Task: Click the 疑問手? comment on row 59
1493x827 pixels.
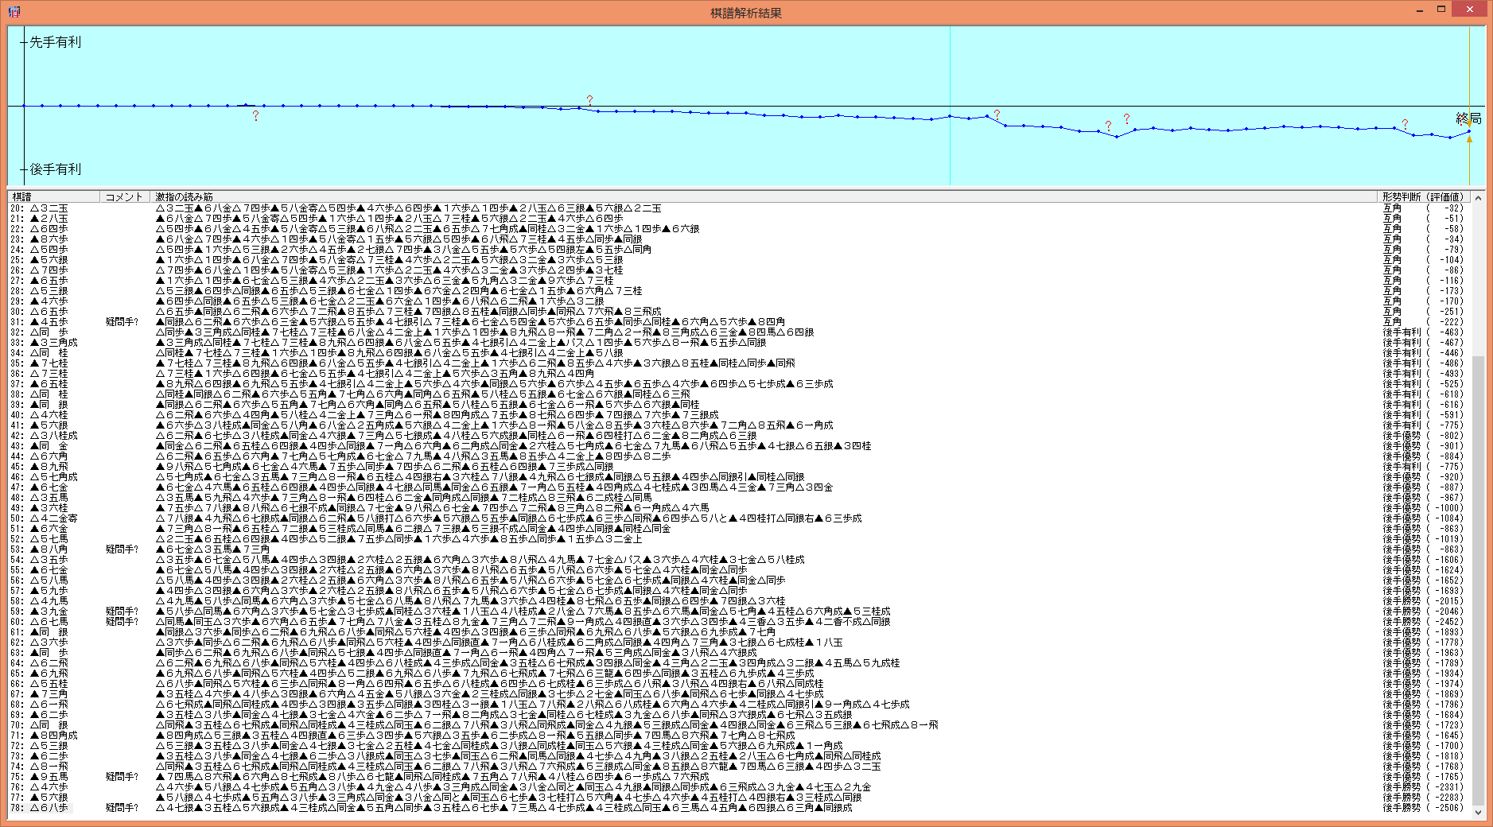Action: click(x=122, y=612)
